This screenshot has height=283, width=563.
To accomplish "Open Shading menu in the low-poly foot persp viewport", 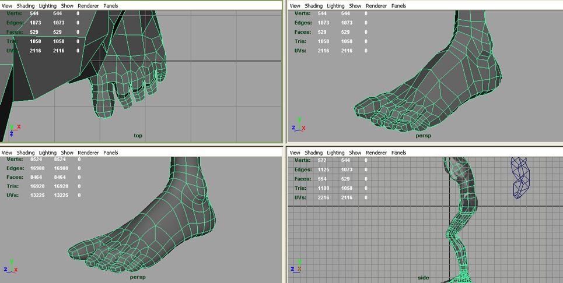I will pos(313,6).
